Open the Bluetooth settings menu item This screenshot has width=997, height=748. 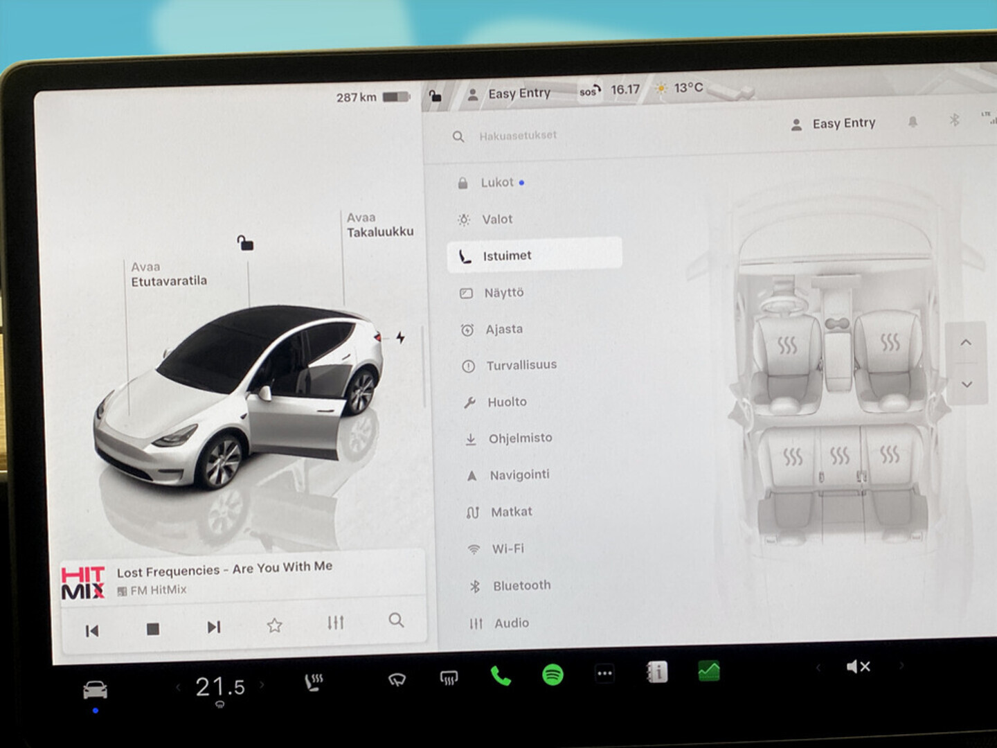coord(521,585)
